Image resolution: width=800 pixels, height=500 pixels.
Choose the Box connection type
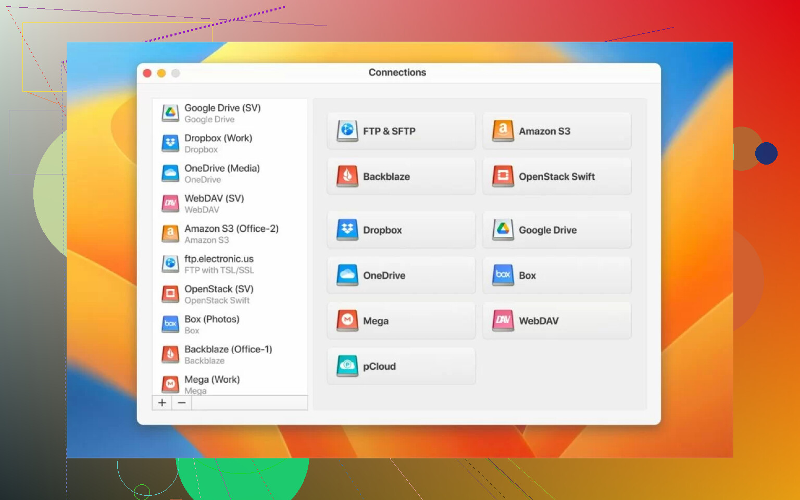point(557,275)
